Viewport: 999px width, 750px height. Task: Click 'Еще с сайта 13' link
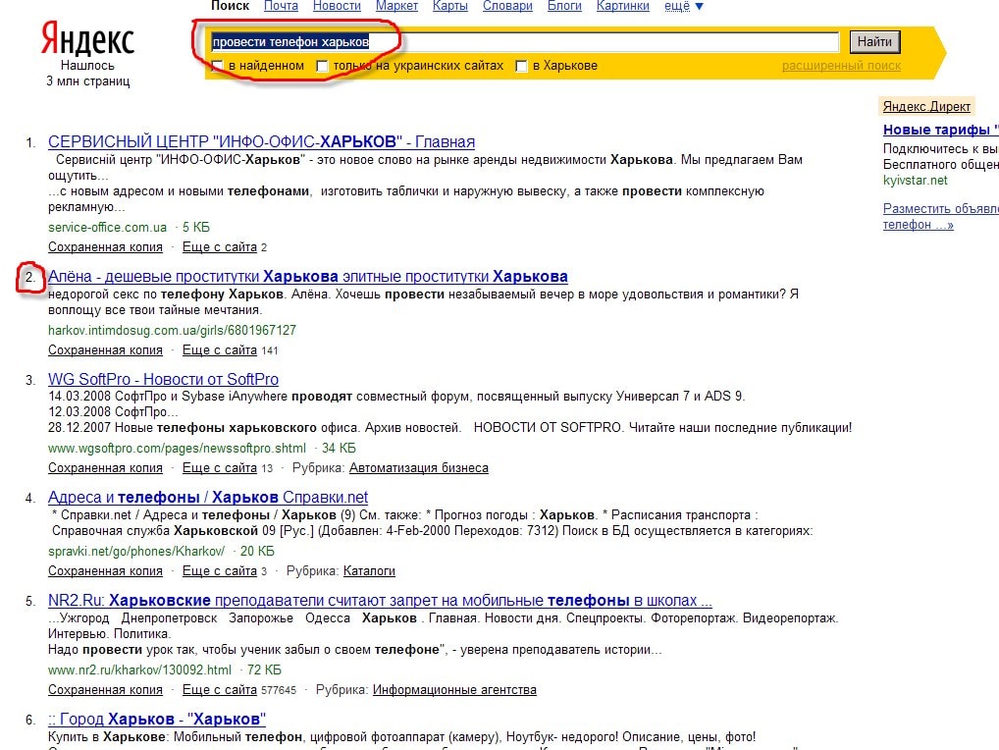click(x=228, y=468)
